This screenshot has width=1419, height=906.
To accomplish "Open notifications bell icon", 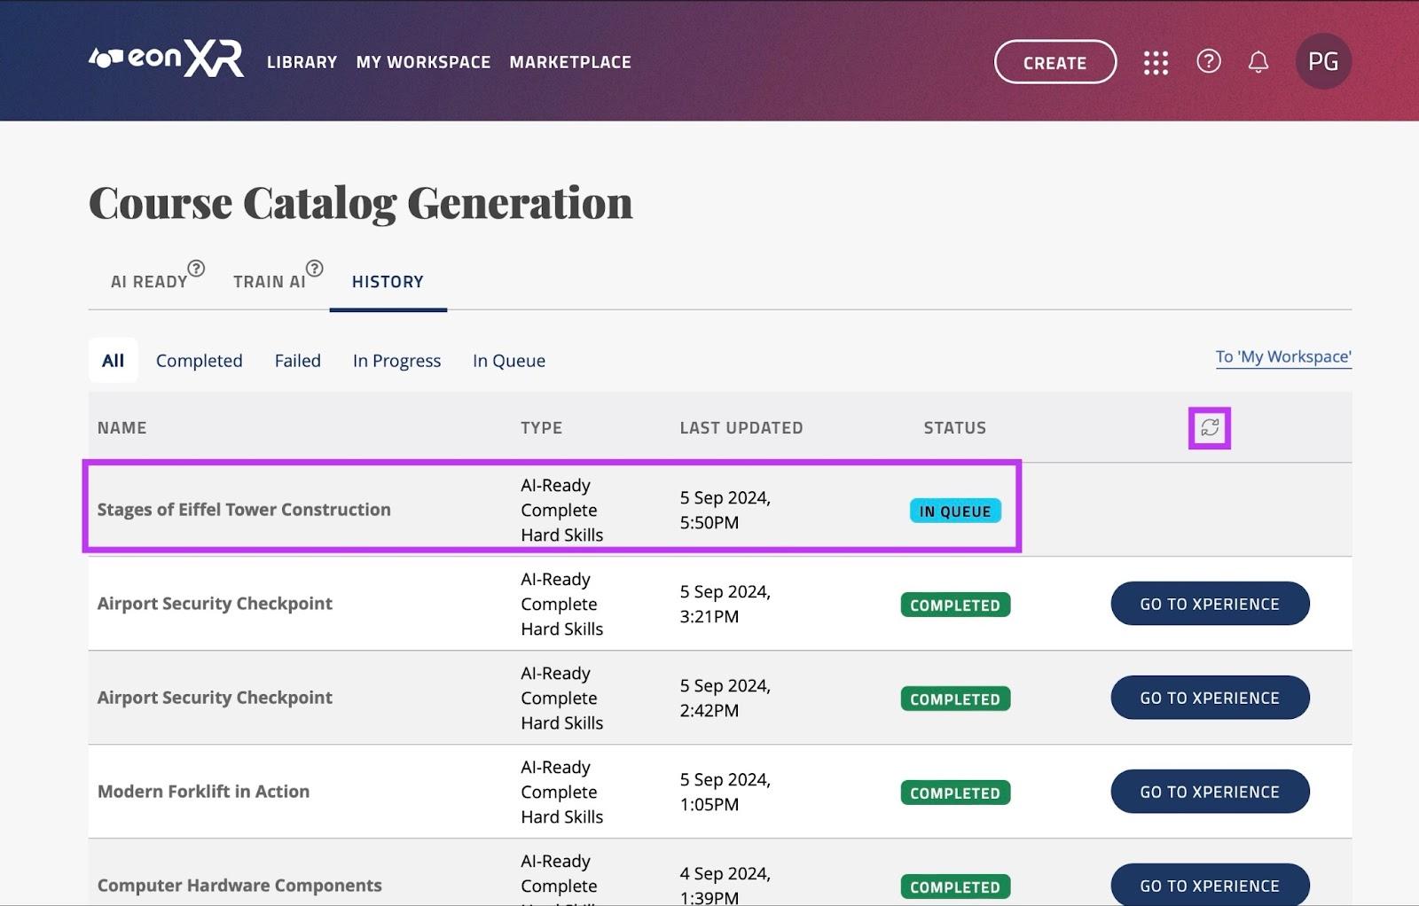I will [x=1258, y=62].
